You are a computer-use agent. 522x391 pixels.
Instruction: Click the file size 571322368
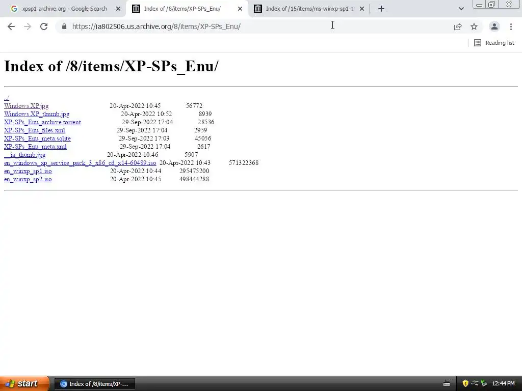(x=244, y=163)
